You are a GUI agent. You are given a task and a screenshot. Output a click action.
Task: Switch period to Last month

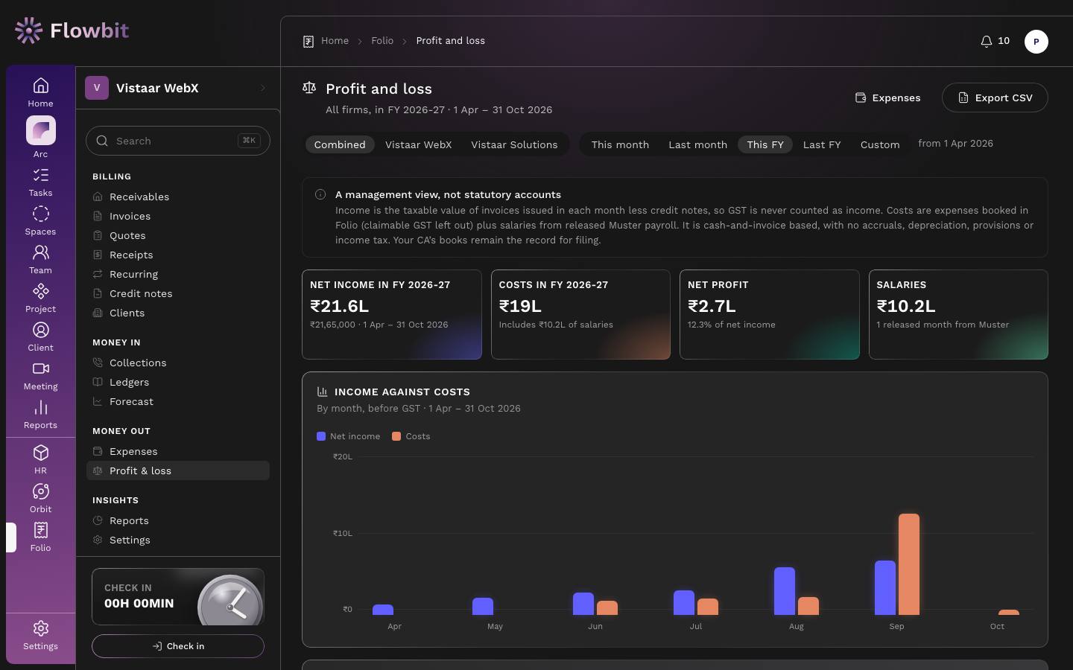point(697,144)
